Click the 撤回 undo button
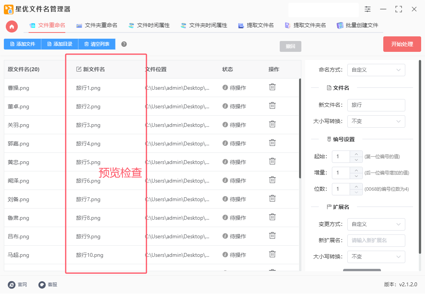The height and width of the screenshot is (294, 425). 290,46
